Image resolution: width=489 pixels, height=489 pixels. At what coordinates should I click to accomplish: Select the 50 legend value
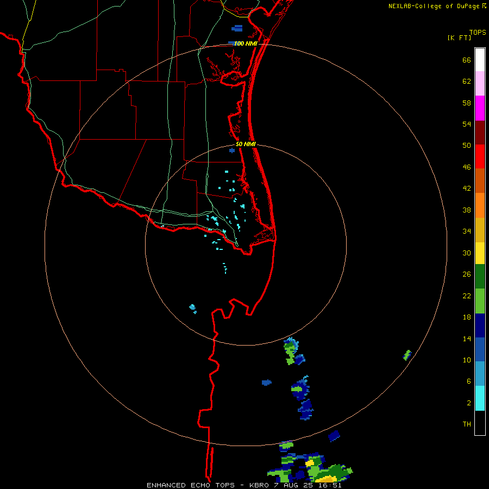pyautogui.click(x=467, y=145)
